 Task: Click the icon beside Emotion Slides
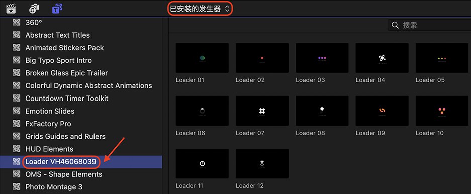click(x=16, y=111)
